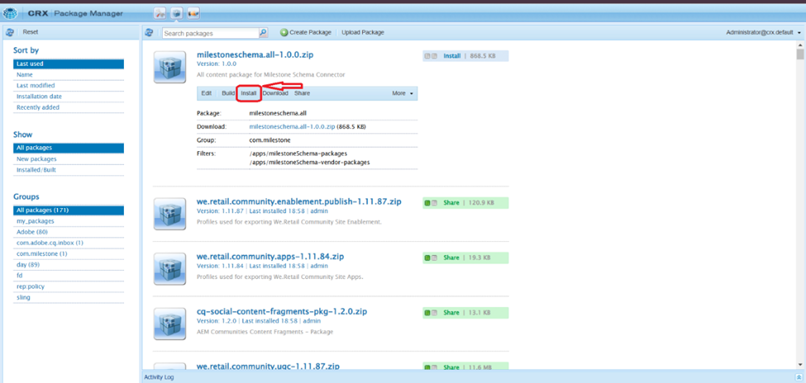Open we.retail.community.apps-1.11.84.zip title
Viewport: 806px width, 383px height.
point(270,256)
